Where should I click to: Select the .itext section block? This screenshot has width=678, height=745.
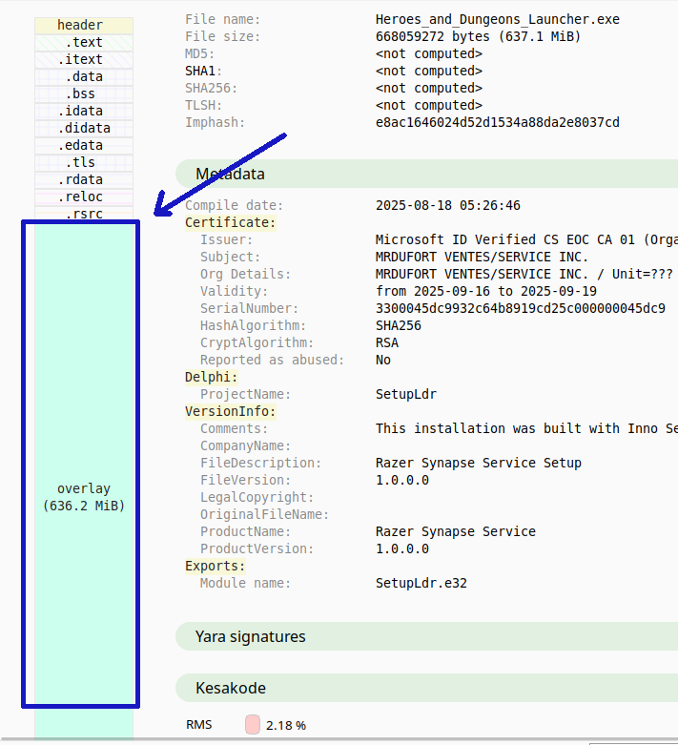(x=84, y=59)
